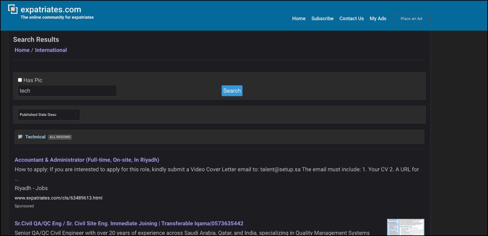Image resolution: width=488 pixels, height=236 pixels.
Task: Enable the Has Pic checkbox
Action: click(20, 80)
